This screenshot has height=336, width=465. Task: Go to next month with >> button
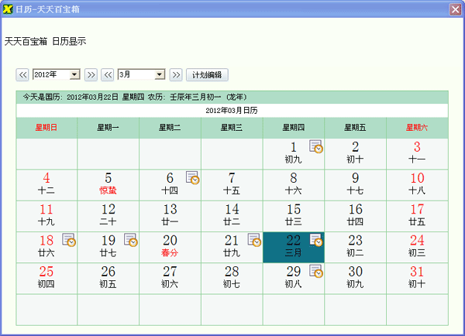pos(176,74)
